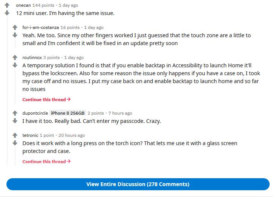This screenshot has width=273, height=197.
Task: Upvote routinnox's backtap comment
Action: 15,58
